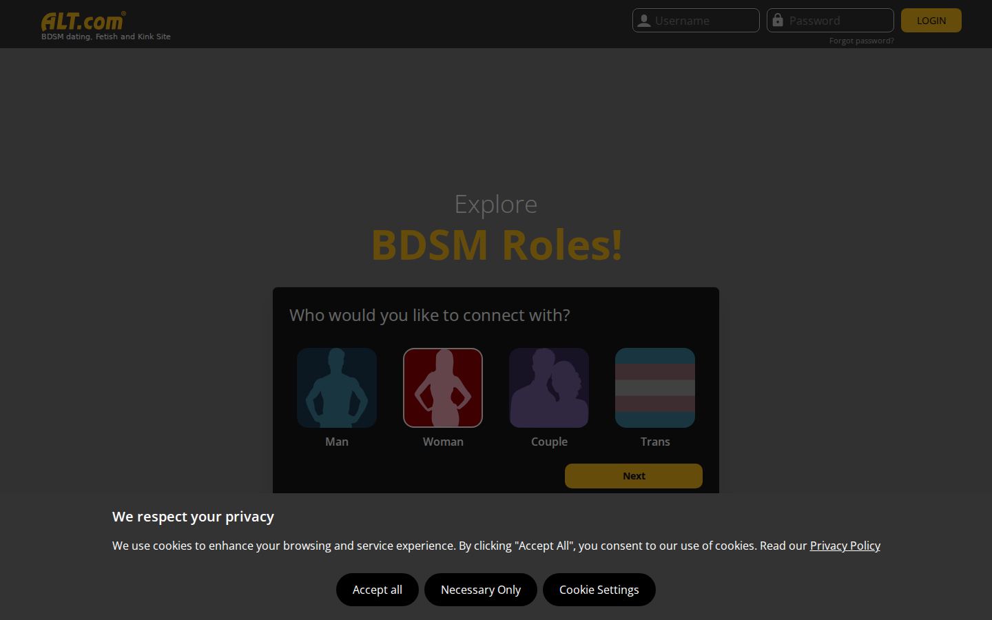
Task: Accept all cookies
Action: click(x=378, y=590)
